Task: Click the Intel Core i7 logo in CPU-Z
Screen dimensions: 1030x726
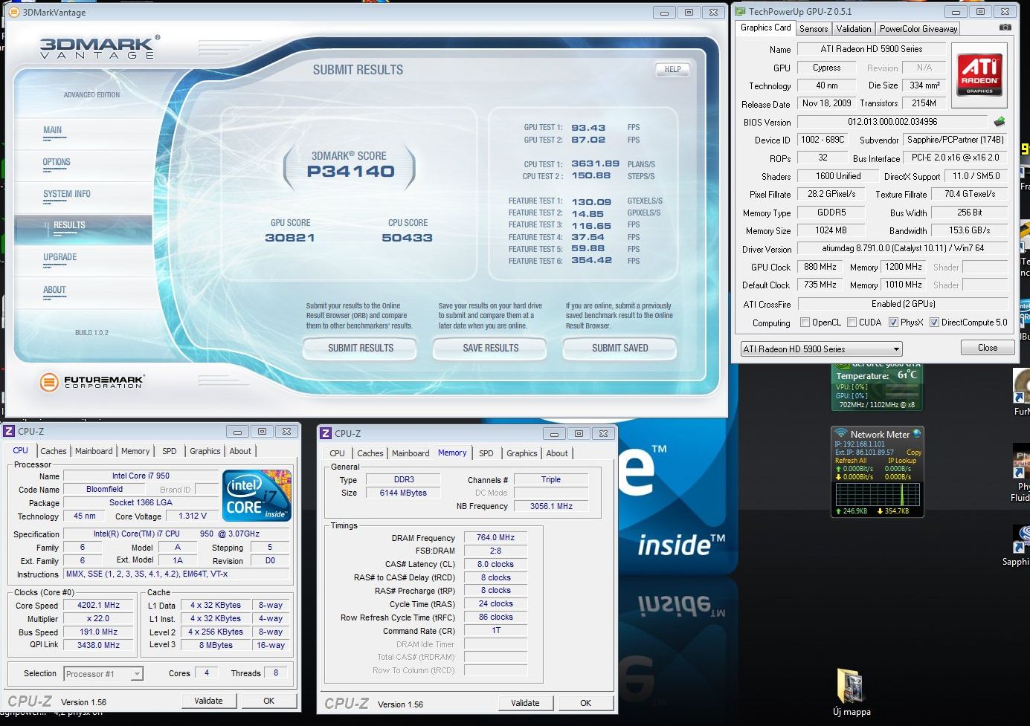Action: pos(257,496)
